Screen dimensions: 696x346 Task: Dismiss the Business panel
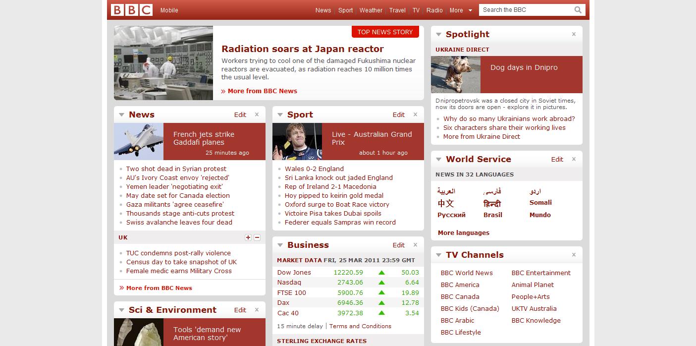415,245
